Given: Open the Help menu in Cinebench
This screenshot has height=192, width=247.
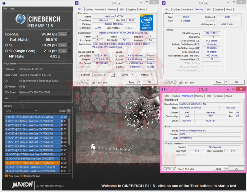Looking at the screenshot, I should (x=12, y=9).
